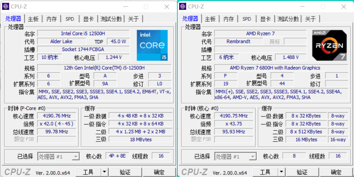The height and width of the screenshot is (177, 354).
Task: Open the 处理器 #1 selector in the Intel window
Action: click(x=59, y=157)
